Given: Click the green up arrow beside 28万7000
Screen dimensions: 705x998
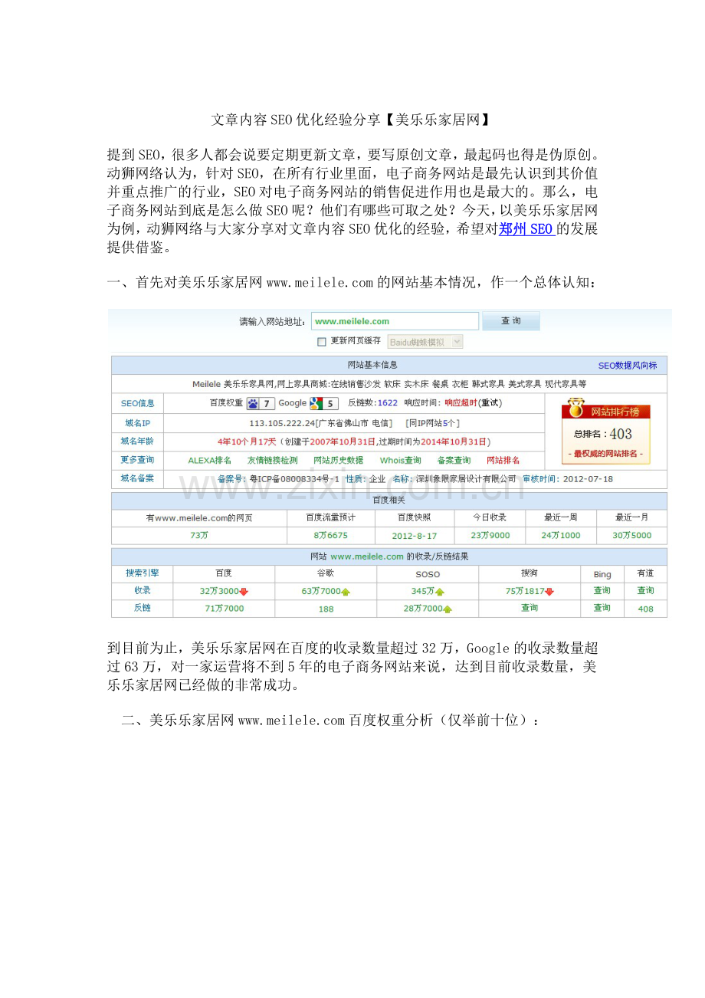Looking at the screenshot, I should click(x=448, y=609).
